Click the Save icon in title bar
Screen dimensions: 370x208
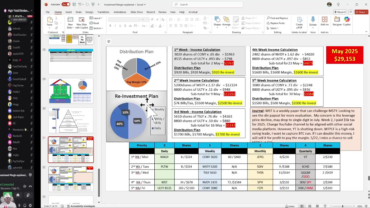(x=74, y=4)
